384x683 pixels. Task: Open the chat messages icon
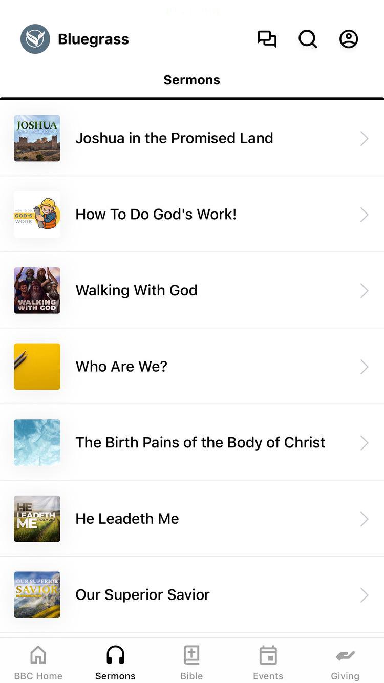(267, 39)
